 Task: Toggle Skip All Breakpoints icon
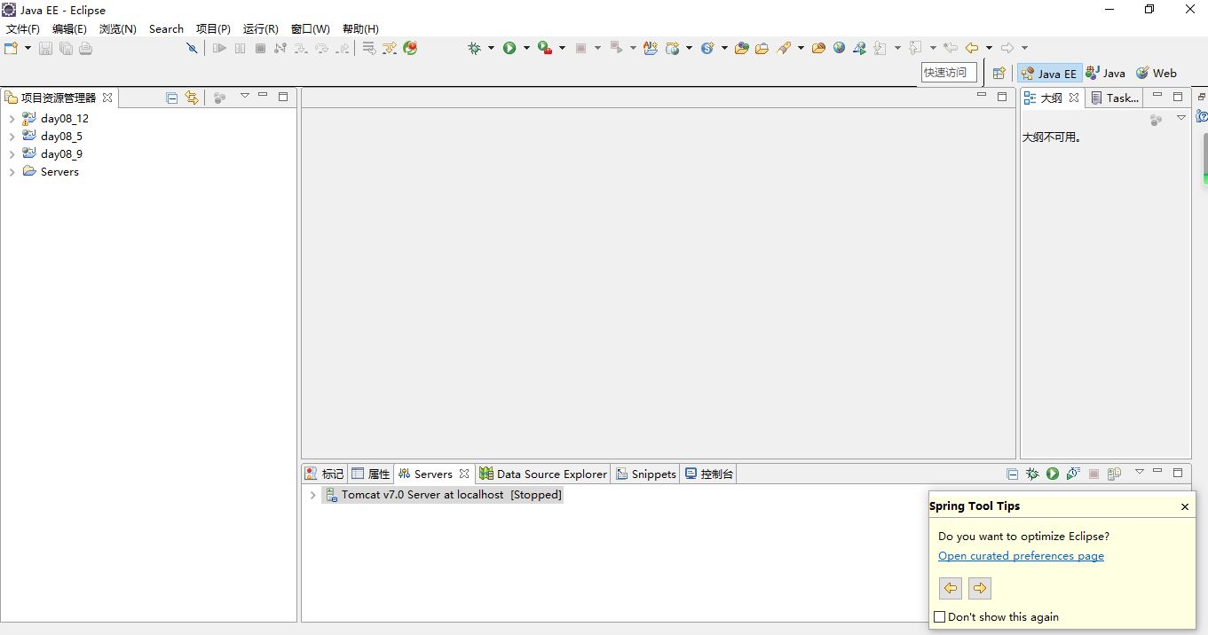tap(192, 48)
